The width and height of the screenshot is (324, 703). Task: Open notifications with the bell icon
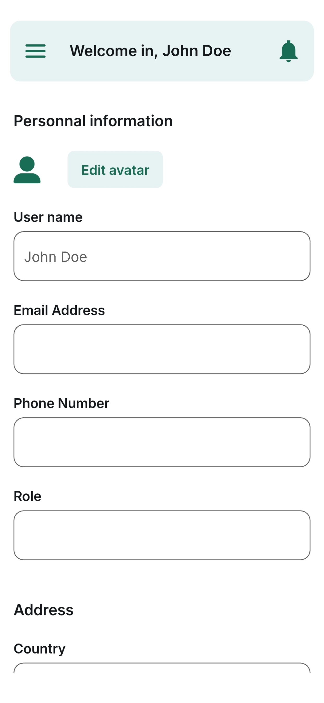point(288,51)
